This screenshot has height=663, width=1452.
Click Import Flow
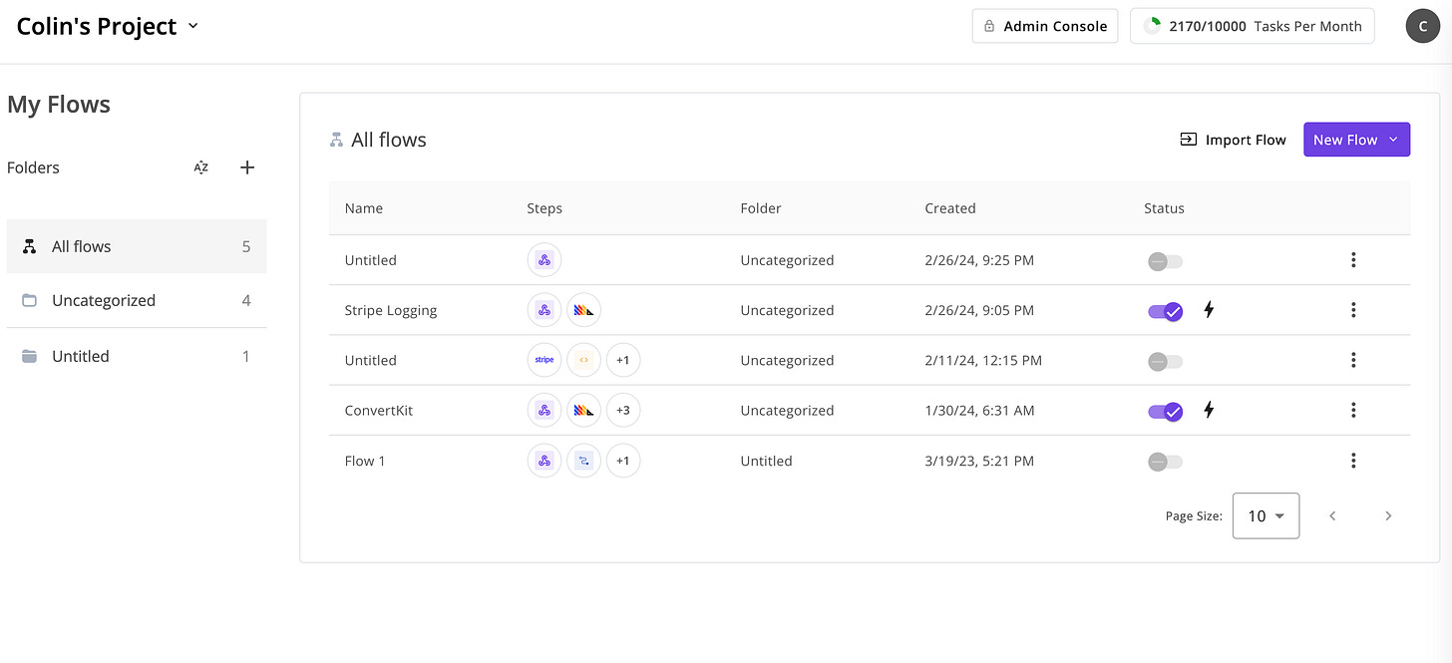[1233, 140]
